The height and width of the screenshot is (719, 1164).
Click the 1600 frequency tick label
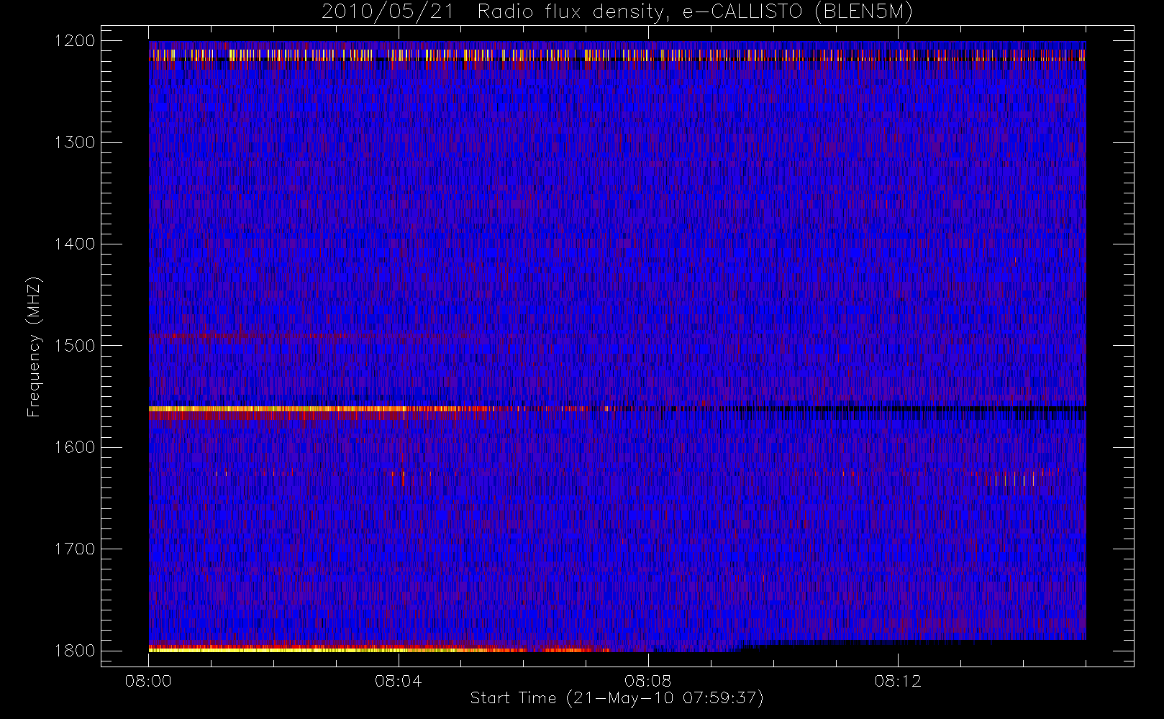click(74, 447)
